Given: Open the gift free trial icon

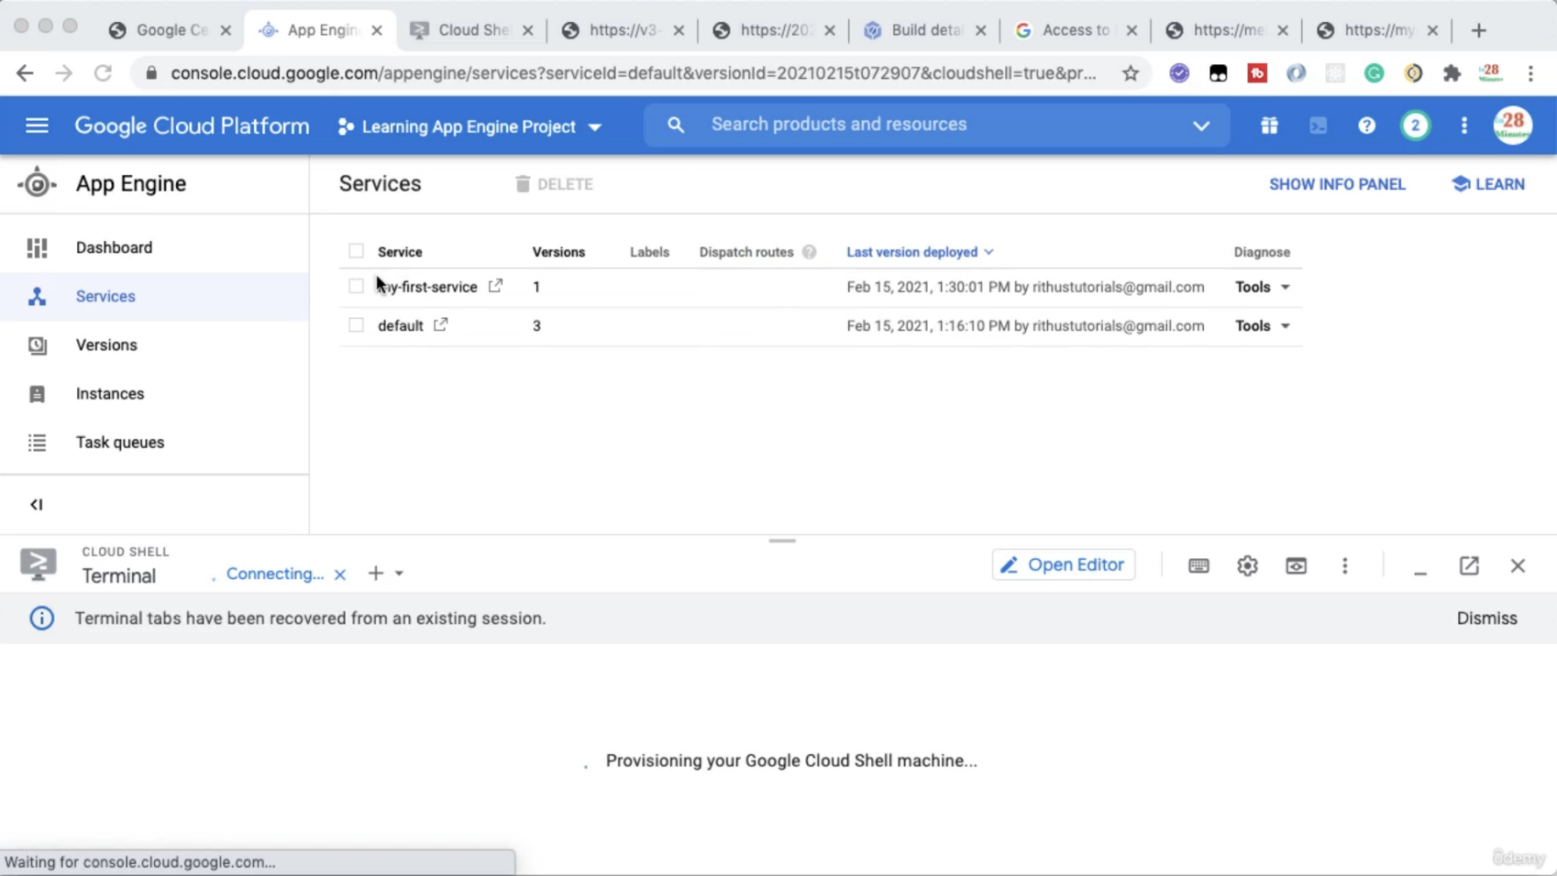Looking at the screenshot, I should tap(1269, 126).
